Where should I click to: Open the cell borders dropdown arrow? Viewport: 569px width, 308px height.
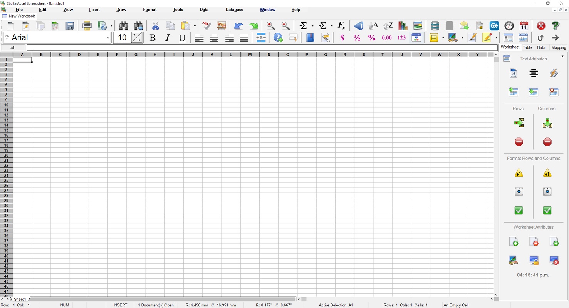pos(443,38)
